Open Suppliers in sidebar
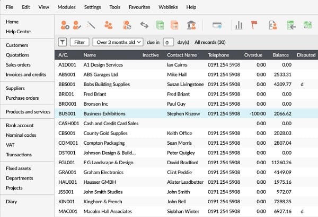 click(x=15, y=88)
